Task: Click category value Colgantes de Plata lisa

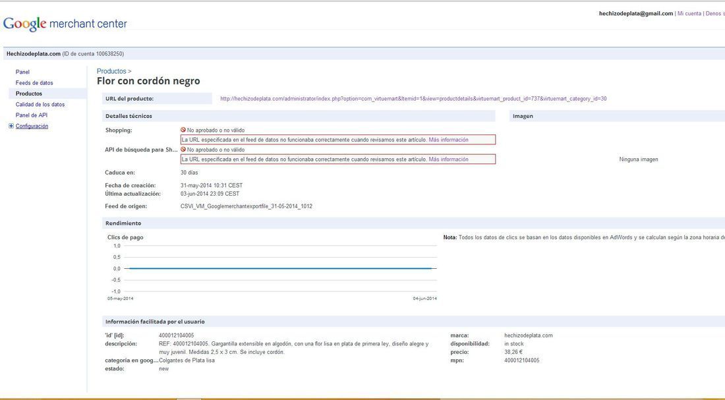Action: tap(187, 360)
